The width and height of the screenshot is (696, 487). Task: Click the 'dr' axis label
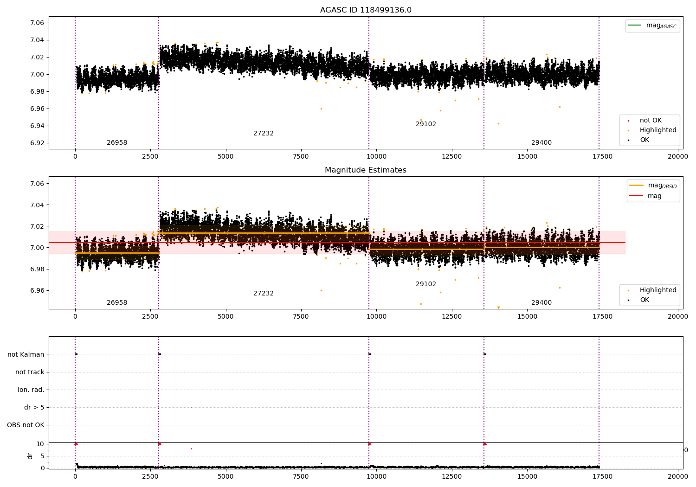[30, 456]
